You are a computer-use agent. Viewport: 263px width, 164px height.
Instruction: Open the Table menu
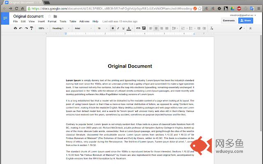pos(73,21)
